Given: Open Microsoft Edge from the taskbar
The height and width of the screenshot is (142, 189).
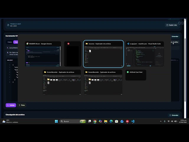Looking at the screenshot, I should point(111,121).
